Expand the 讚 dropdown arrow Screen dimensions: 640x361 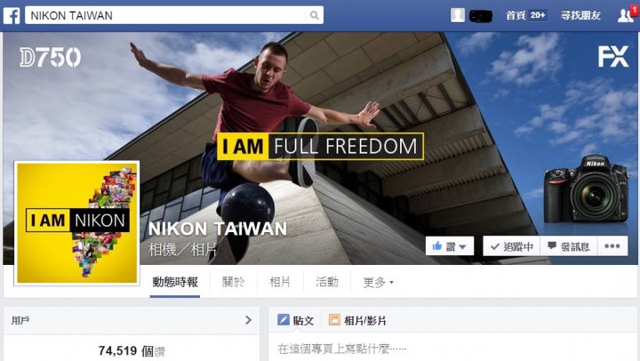462,246
